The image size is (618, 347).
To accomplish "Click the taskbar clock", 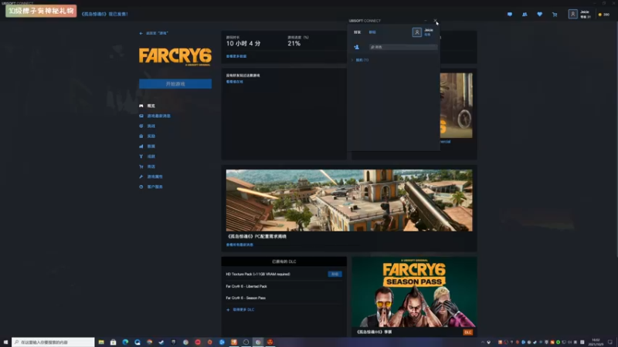I will coord(596,342).
